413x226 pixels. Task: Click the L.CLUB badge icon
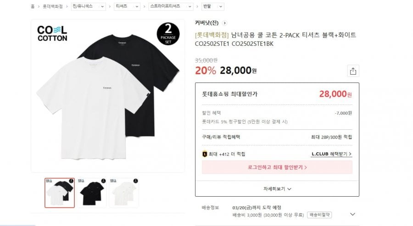pos(205,154)
